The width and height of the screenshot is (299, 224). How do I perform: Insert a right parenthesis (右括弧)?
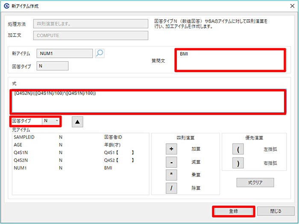(237, 163)
